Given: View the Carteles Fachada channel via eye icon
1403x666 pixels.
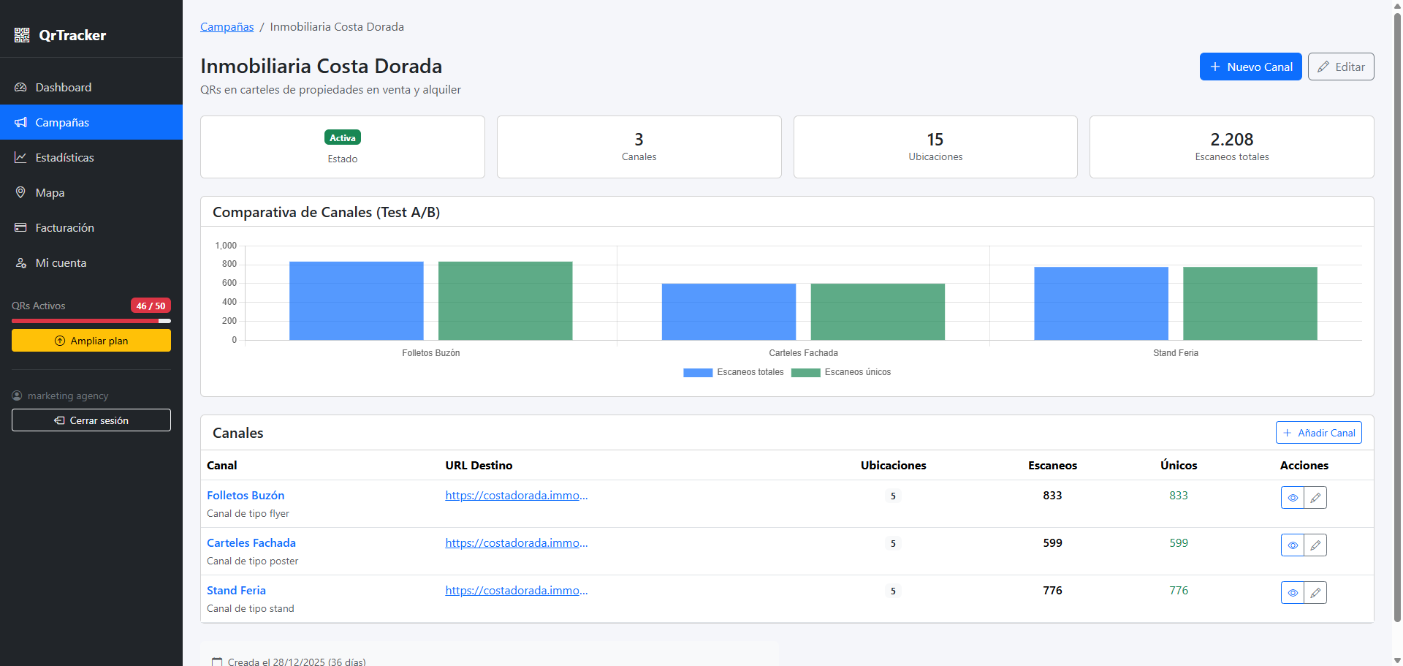Looking at the screenshot, I should [x=1292, y=545].
